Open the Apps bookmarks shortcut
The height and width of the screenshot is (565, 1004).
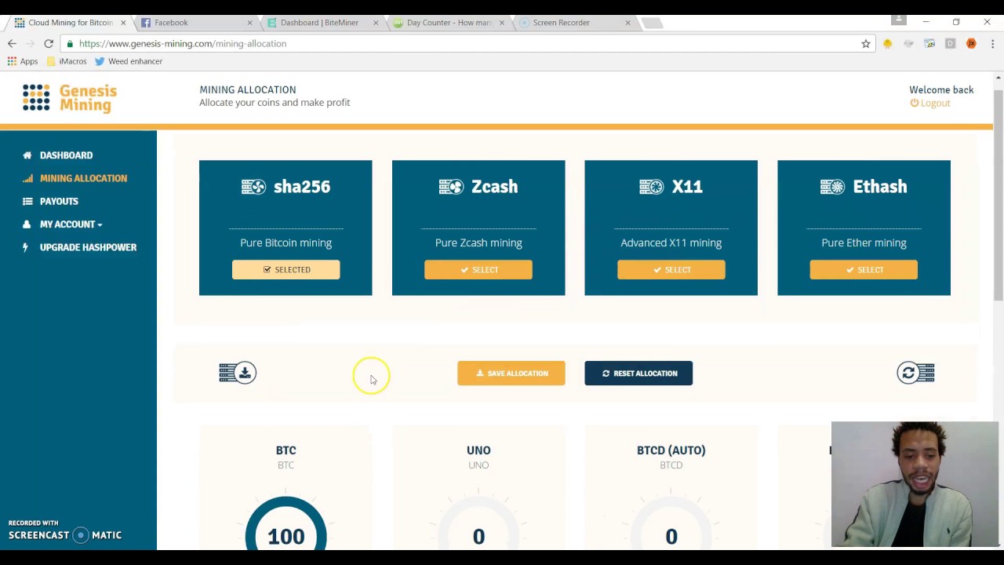[23, 61]
